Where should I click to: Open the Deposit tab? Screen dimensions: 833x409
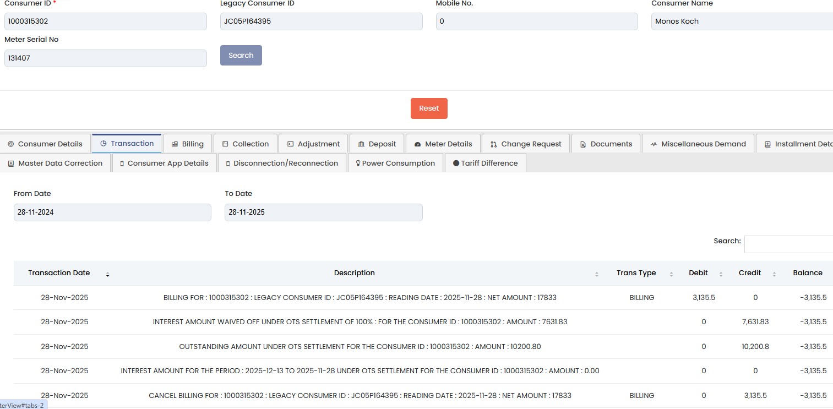tap(377, 144)
